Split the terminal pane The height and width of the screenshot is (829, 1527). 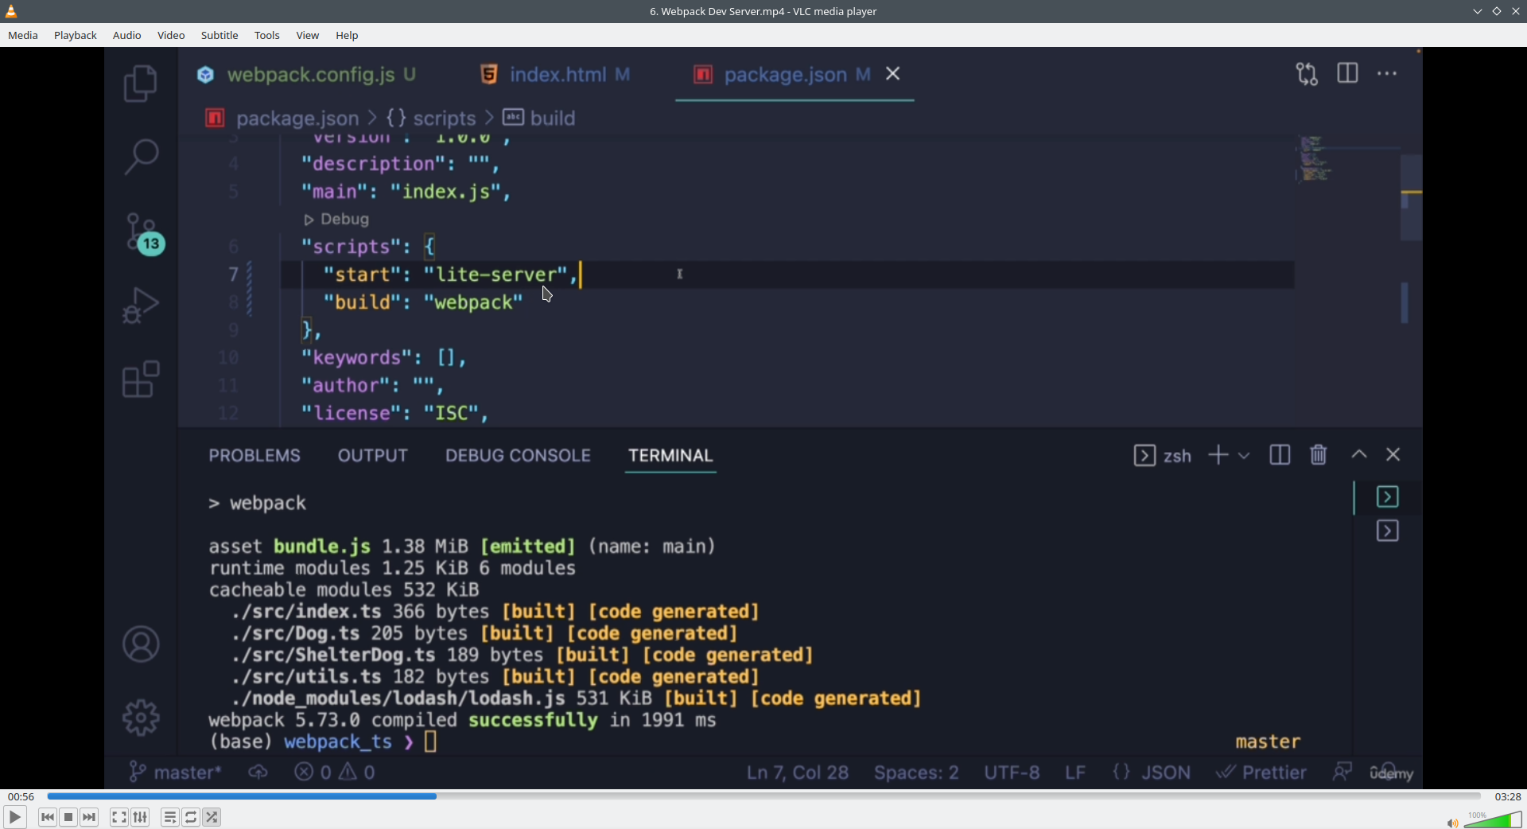pos(1280,455)
